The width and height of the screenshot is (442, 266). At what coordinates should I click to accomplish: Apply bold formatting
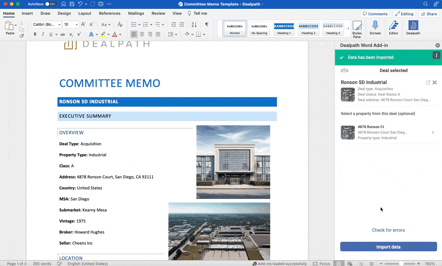pos(35,34)
